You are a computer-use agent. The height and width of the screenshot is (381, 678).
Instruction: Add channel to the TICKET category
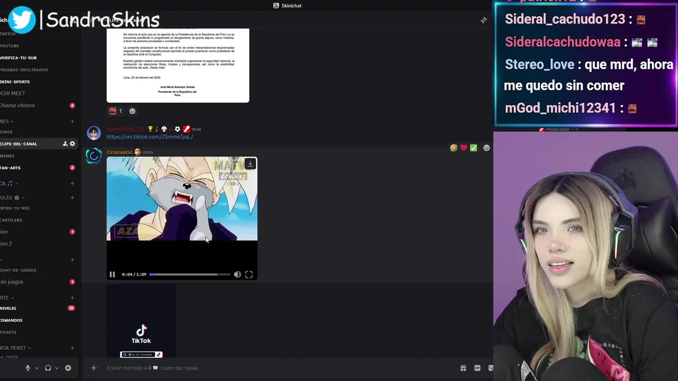pyautogui.click(x=73, y=348)
